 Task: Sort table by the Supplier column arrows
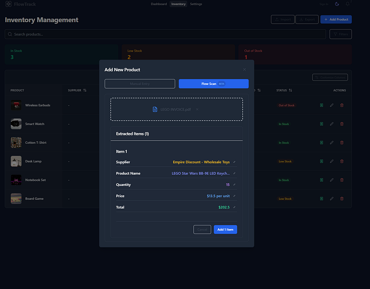tap(85, 91)
